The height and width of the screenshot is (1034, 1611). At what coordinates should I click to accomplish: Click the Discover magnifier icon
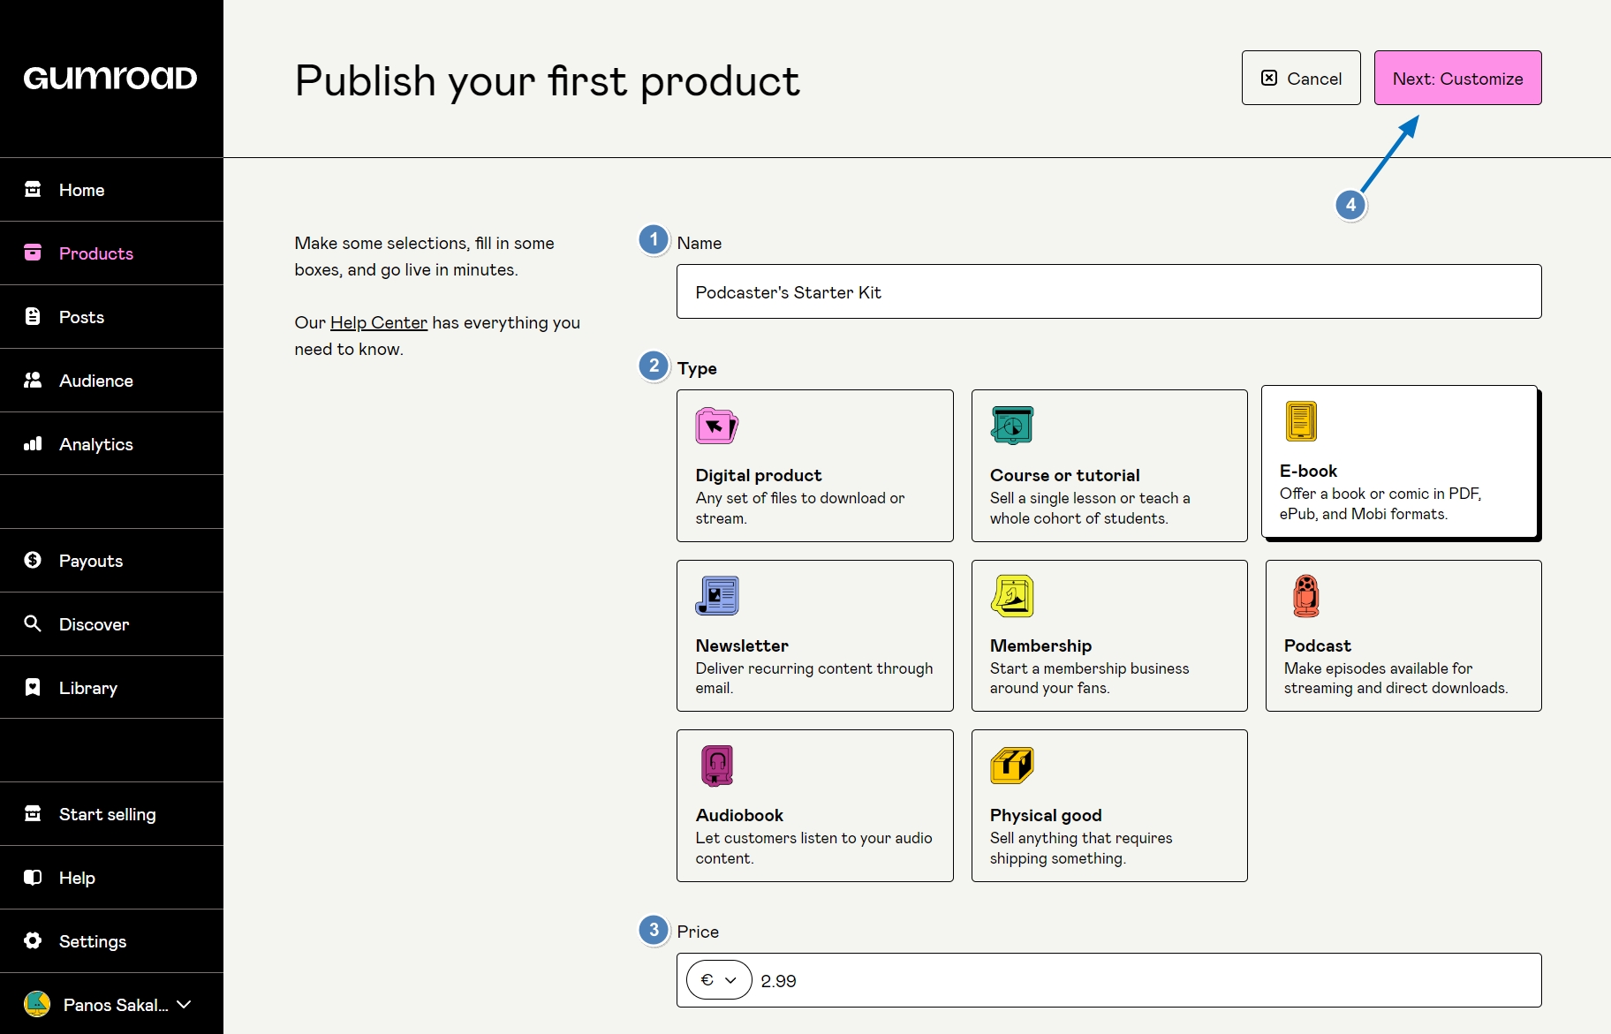pyautogui.click(x=33, y=624)
